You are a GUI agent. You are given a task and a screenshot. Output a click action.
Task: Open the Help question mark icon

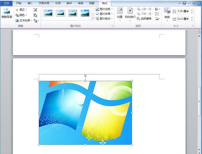click(x=184, y=3)
